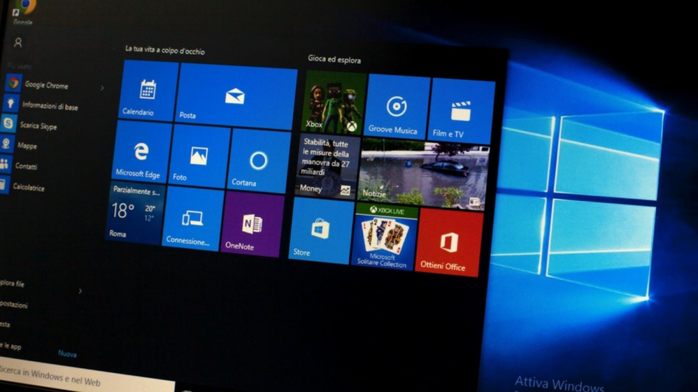698x392 pixels.
Task: Launch the OneNote tile
Action: tap(251, 224)
